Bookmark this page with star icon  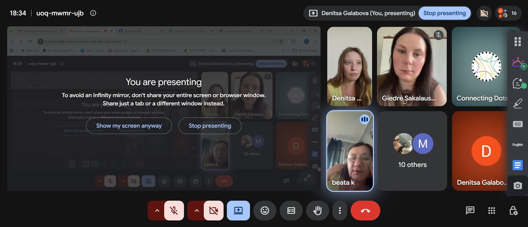281,42
